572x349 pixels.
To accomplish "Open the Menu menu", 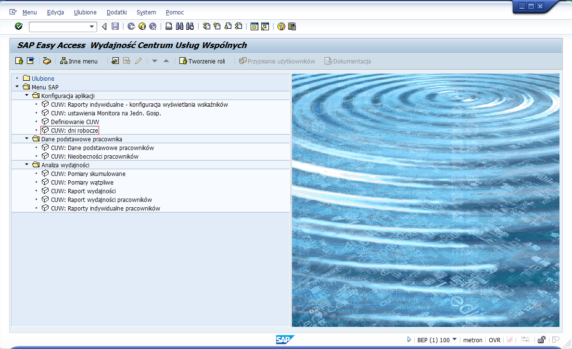I will tap(29, 12).
